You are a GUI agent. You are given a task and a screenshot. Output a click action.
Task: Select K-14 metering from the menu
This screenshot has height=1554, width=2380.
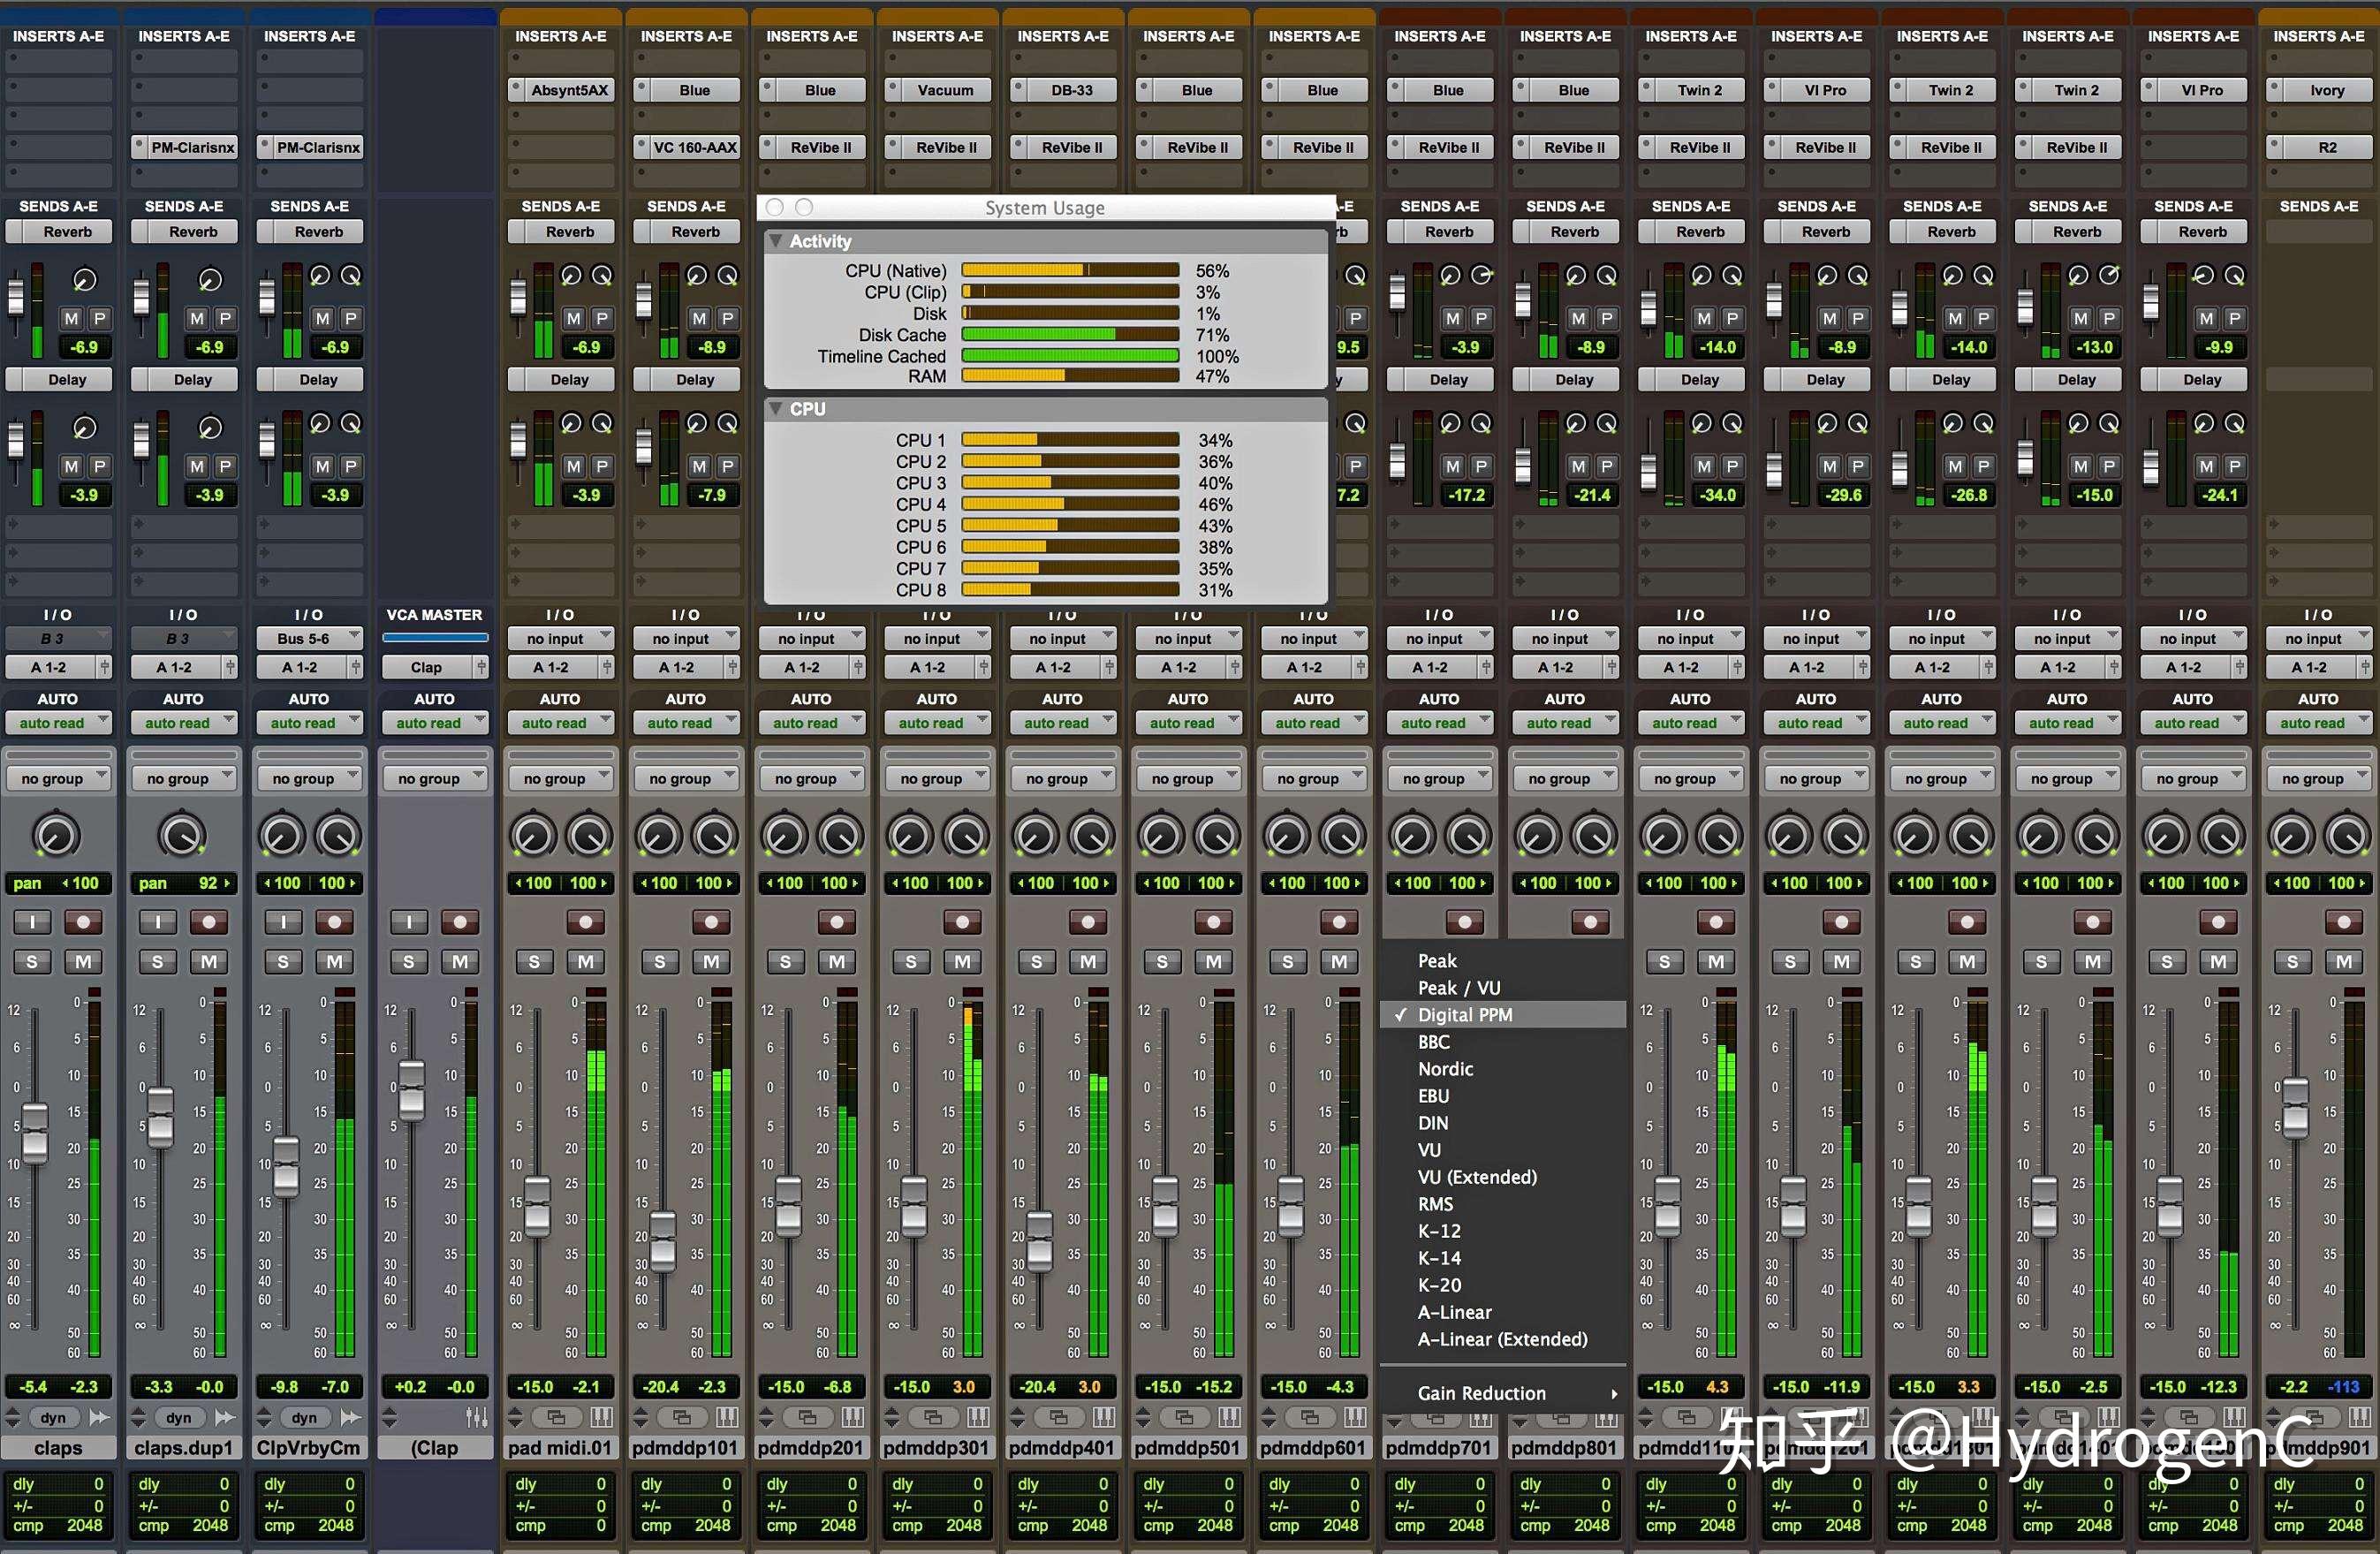pyautogui.click(x=1439, y=1258)
